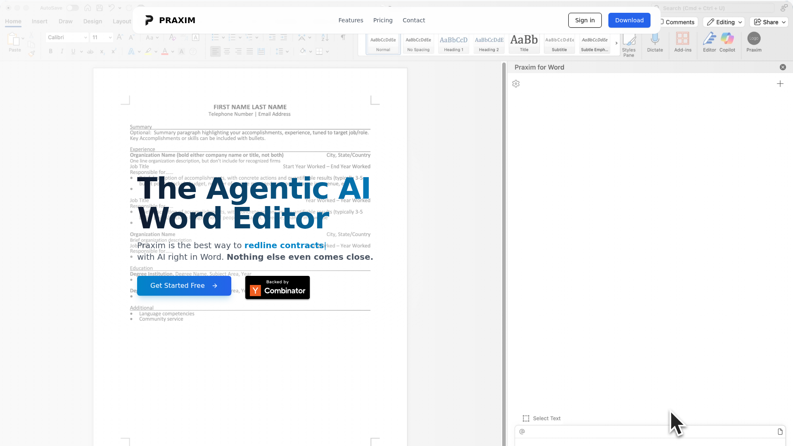Screen dimensions: 793x446
Task: Expand the Editing mode dropdown
Action: click(x=724, y=22)
